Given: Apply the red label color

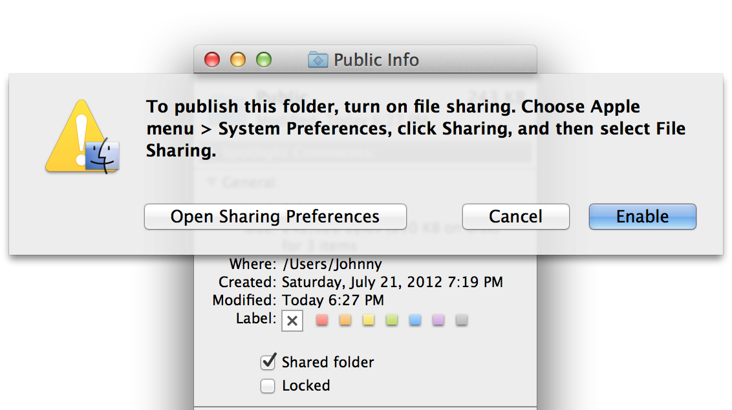Looking at the screenshot, I should 322,320.
